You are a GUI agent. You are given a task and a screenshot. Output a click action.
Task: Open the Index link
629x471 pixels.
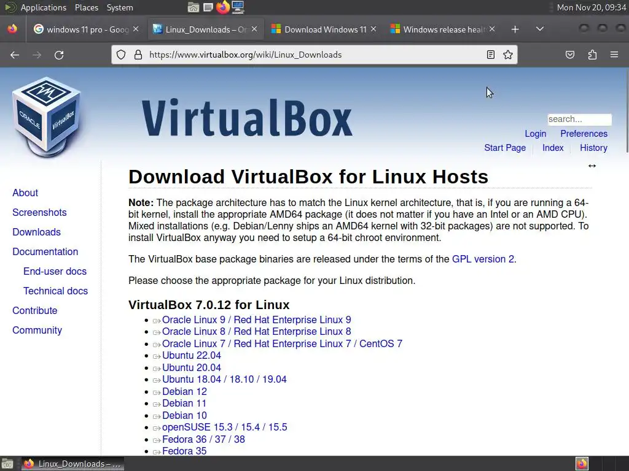pyautogui.click(x=553, y=148)
